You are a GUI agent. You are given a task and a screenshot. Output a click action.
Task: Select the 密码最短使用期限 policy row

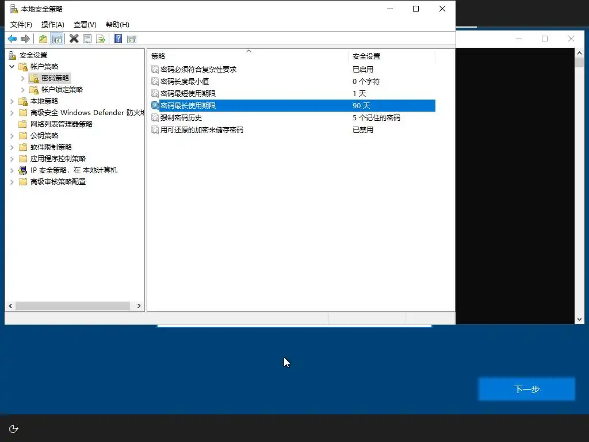point(293,94)
